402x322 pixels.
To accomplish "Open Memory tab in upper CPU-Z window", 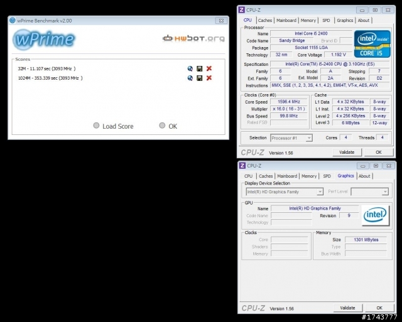I will pos(308,20).
